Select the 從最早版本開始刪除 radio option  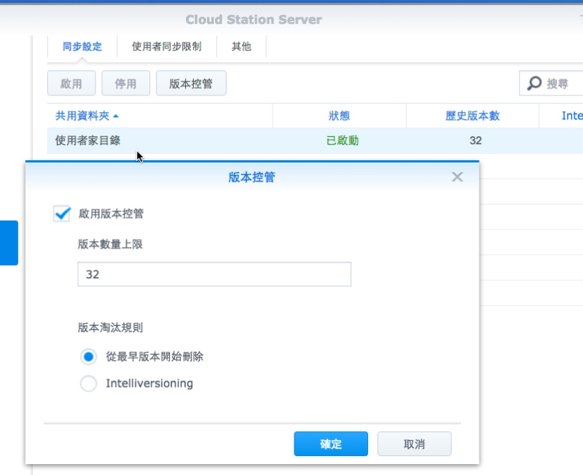pyautogui.click(x=88, y=357)
